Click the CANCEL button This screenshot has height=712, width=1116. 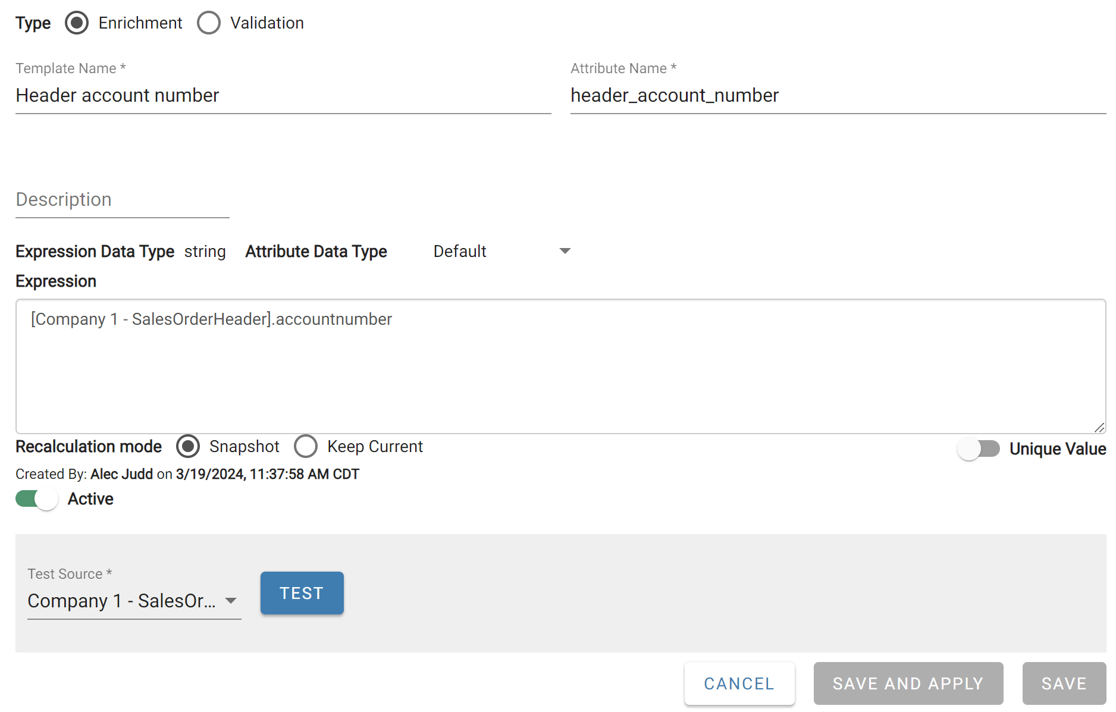(739, 684)
